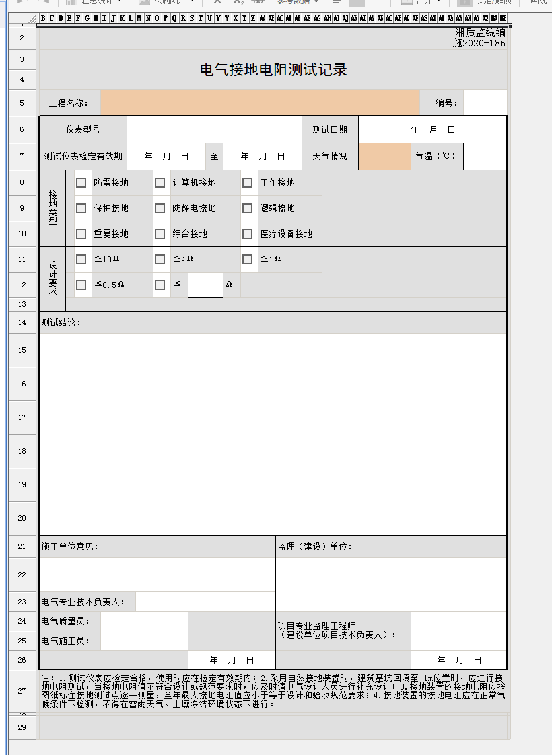
Task: Select the validity start date before 至
Action: [166, 157]
